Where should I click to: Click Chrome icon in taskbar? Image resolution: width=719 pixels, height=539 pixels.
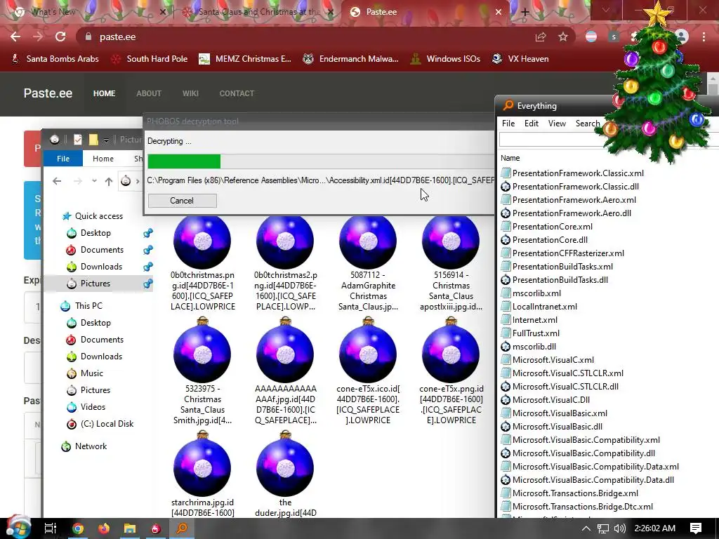[78, 528]
